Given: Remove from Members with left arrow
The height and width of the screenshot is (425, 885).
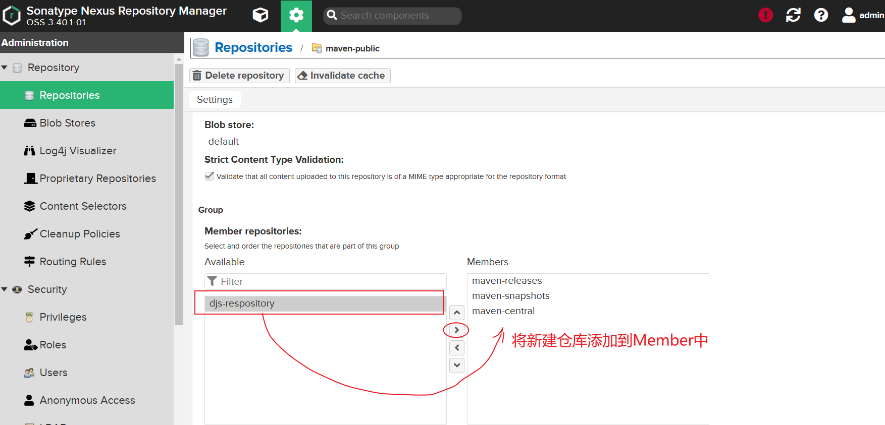Looking at the screenshot, I should pyautogui.click(x=457, y=347).
